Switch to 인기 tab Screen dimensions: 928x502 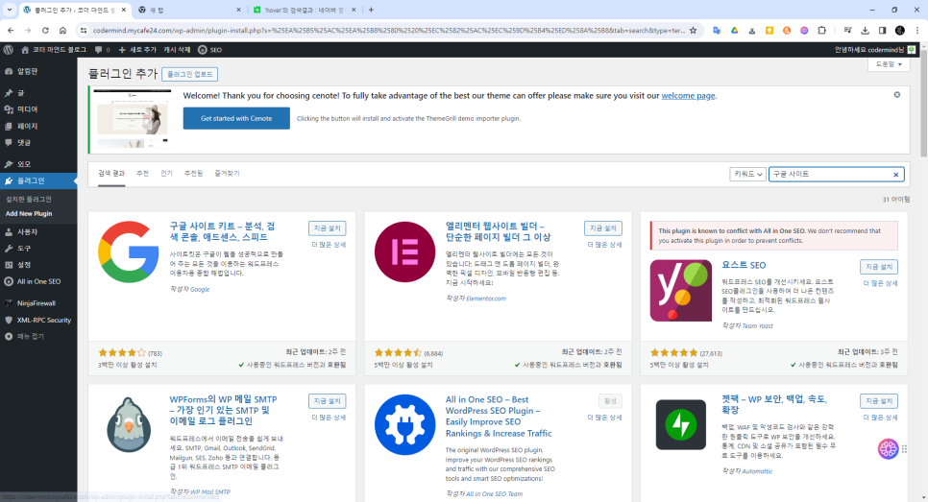click(166, 173)
